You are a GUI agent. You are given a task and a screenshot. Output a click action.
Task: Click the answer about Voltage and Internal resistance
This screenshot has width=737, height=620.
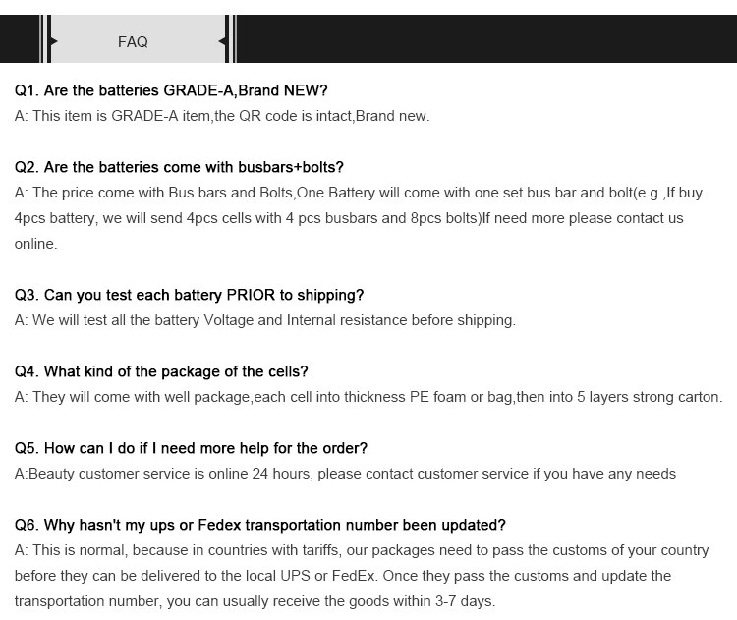point(265,320)
